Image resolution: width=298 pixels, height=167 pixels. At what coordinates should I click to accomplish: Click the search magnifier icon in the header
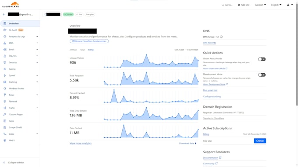coord(223,5)
